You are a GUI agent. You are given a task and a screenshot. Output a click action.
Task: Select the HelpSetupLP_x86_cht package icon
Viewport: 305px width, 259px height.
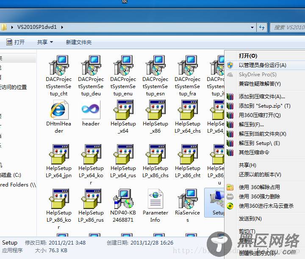pos(188,154)
